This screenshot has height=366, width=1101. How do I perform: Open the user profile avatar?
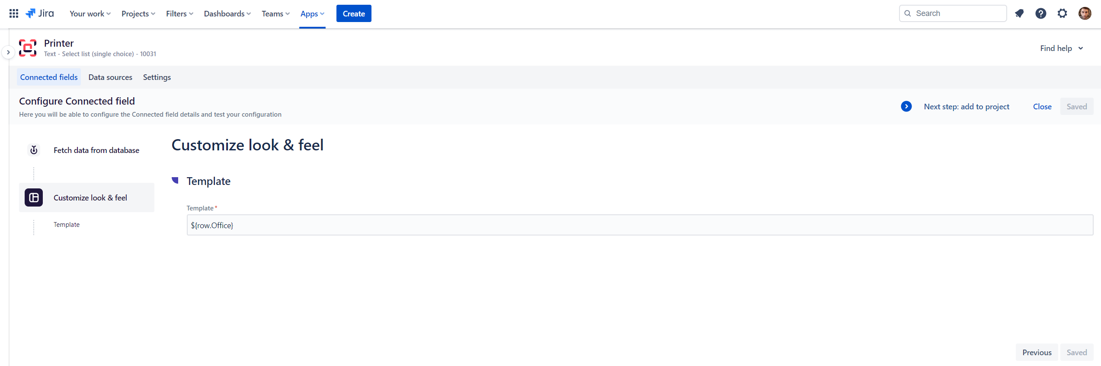(1085, 13)
